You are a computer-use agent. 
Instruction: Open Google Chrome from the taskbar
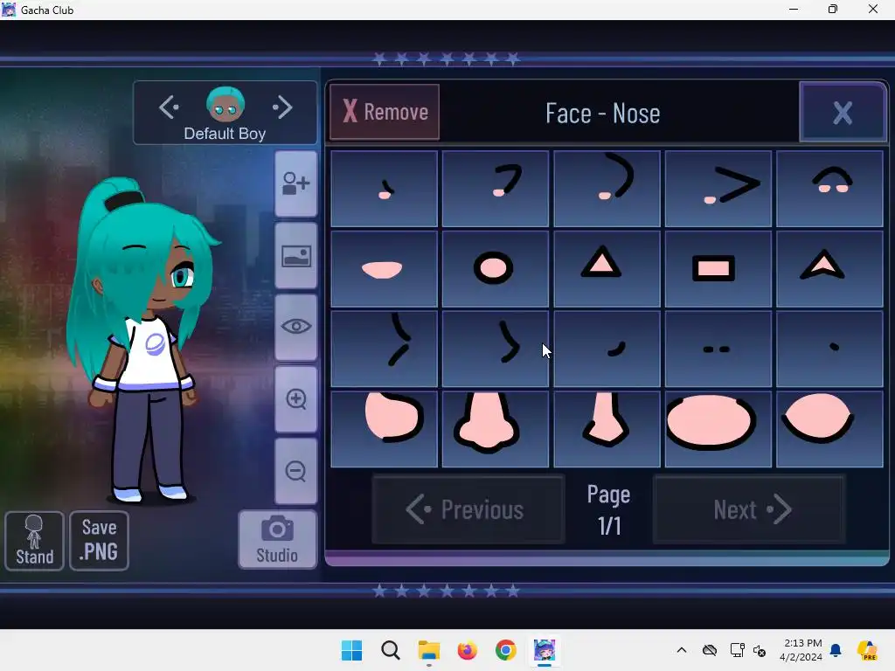pos(506,650)
